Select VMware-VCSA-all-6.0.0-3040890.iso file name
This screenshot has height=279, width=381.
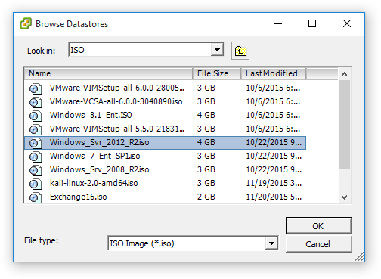click(116, 101)
